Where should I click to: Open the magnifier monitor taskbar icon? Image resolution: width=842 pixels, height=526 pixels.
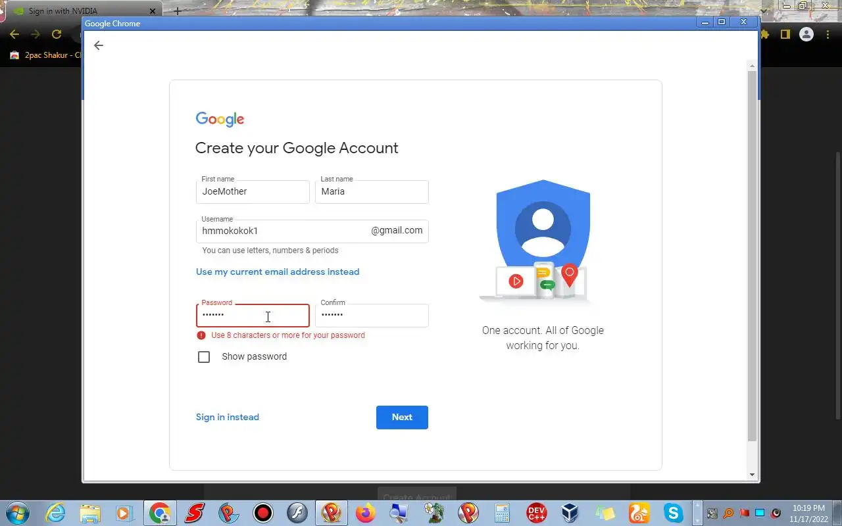click(x=400, y=513)
